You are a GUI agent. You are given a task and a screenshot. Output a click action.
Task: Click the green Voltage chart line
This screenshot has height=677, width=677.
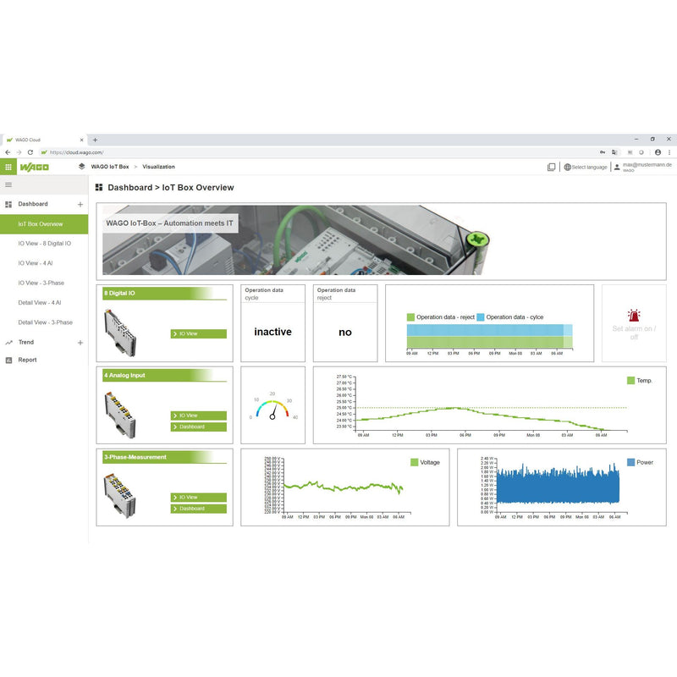(344, 487)
